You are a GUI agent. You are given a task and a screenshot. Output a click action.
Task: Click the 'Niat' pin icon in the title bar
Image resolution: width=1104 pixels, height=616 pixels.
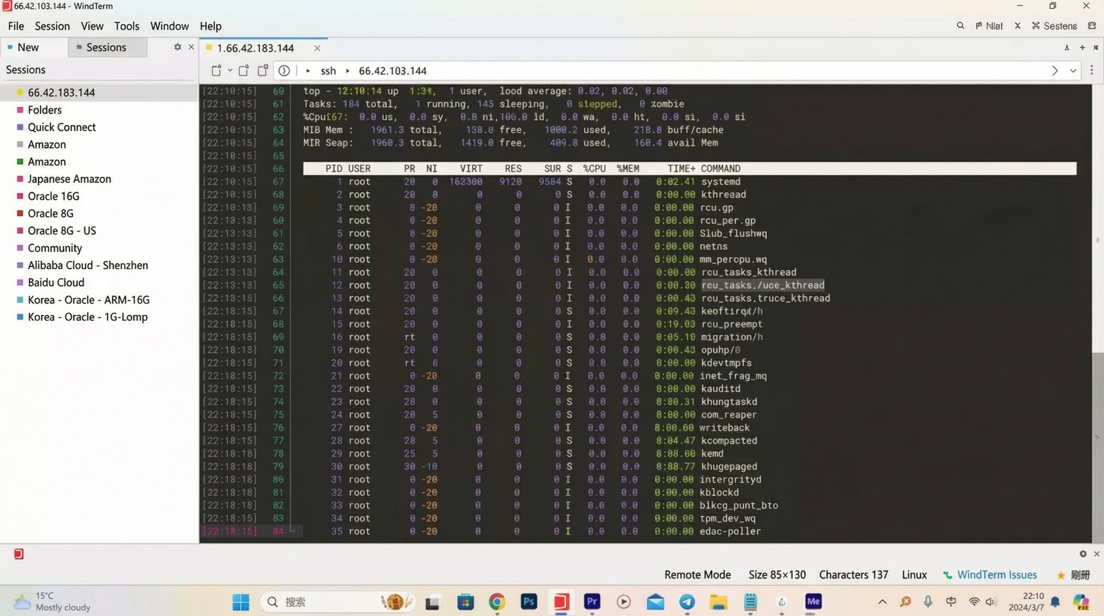click(x=989, y=26)
